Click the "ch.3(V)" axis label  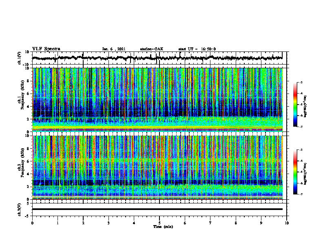[20, 210]
